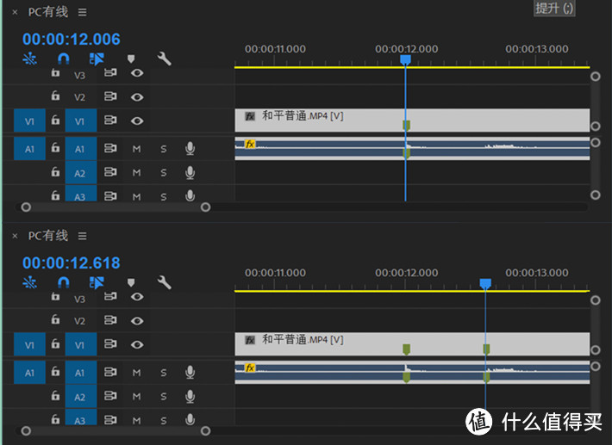Close lower PC有线 sequence tab

(x=15, y=236)
